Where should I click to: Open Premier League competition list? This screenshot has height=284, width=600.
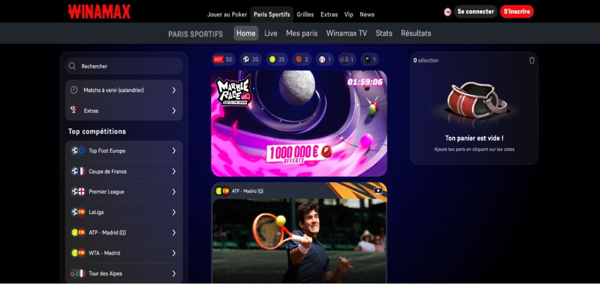click(124, 192)
